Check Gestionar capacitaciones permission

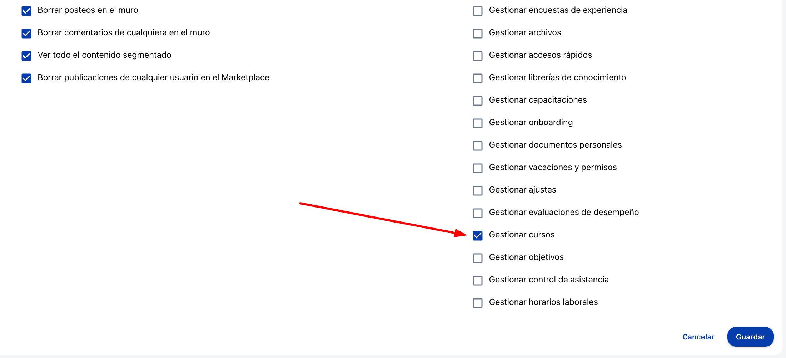pyautogui.click(x=478, y=101)
